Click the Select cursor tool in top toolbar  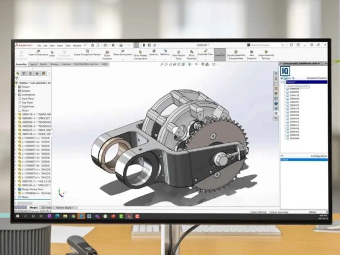tap(136, 45)
